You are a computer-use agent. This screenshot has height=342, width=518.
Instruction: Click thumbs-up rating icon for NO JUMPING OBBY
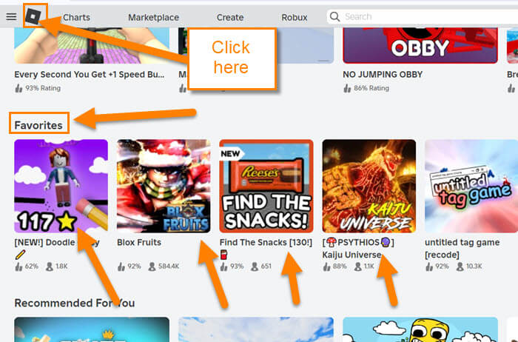[347, 88]
